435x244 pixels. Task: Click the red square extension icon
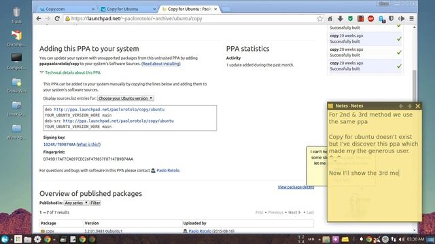(361, 18)
